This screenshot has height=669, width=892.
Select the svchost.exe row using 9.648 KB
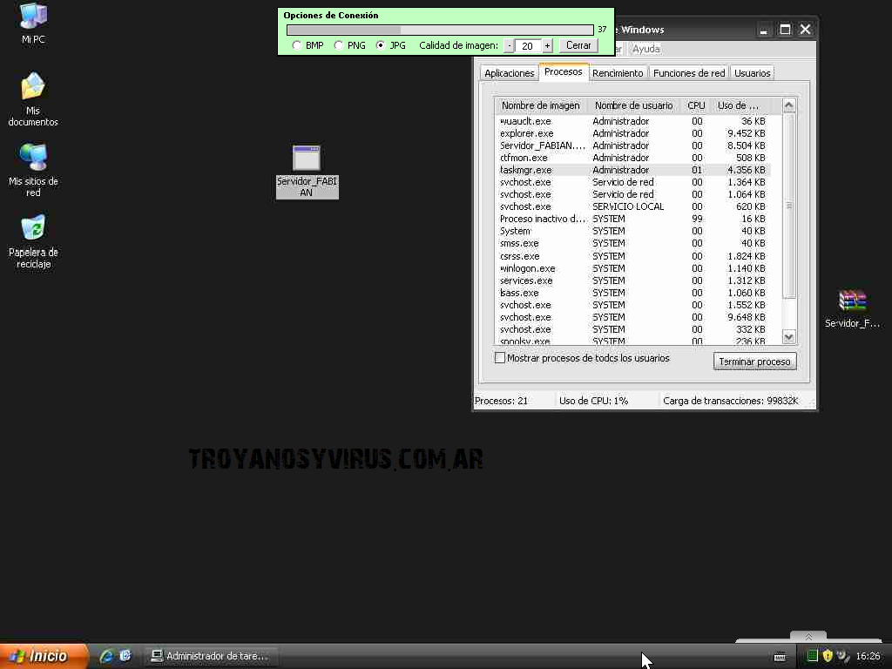click(632, 317)
